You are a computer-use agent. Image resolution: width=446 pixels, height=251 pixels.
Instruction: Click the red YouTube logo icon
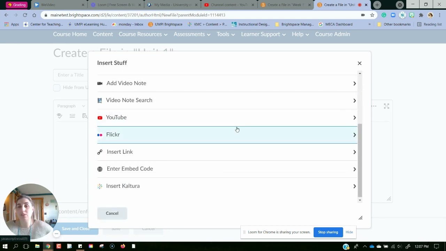[x=100, y=117]
